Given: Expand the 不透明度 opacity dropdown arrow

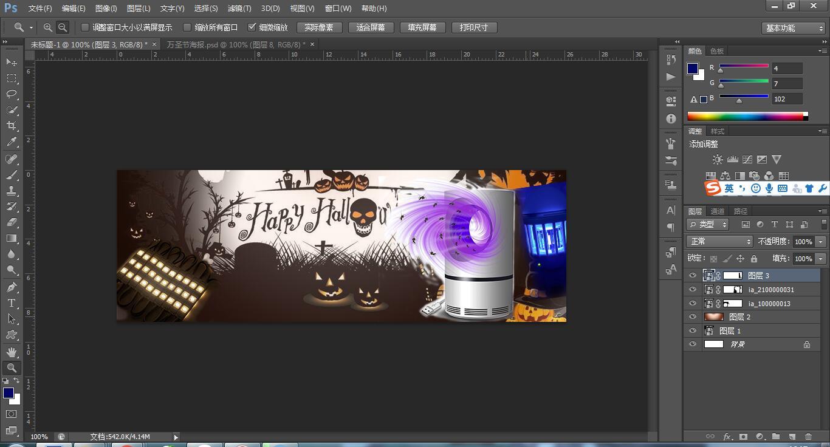Looking at the screenshot, I should click(821, 242).
